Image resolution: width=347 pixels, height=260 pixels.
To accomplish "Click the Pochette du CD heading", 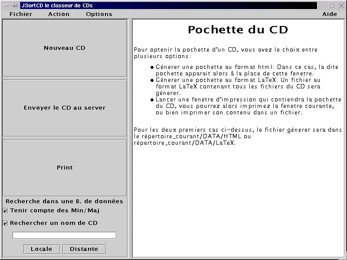I will coord(238,30).
